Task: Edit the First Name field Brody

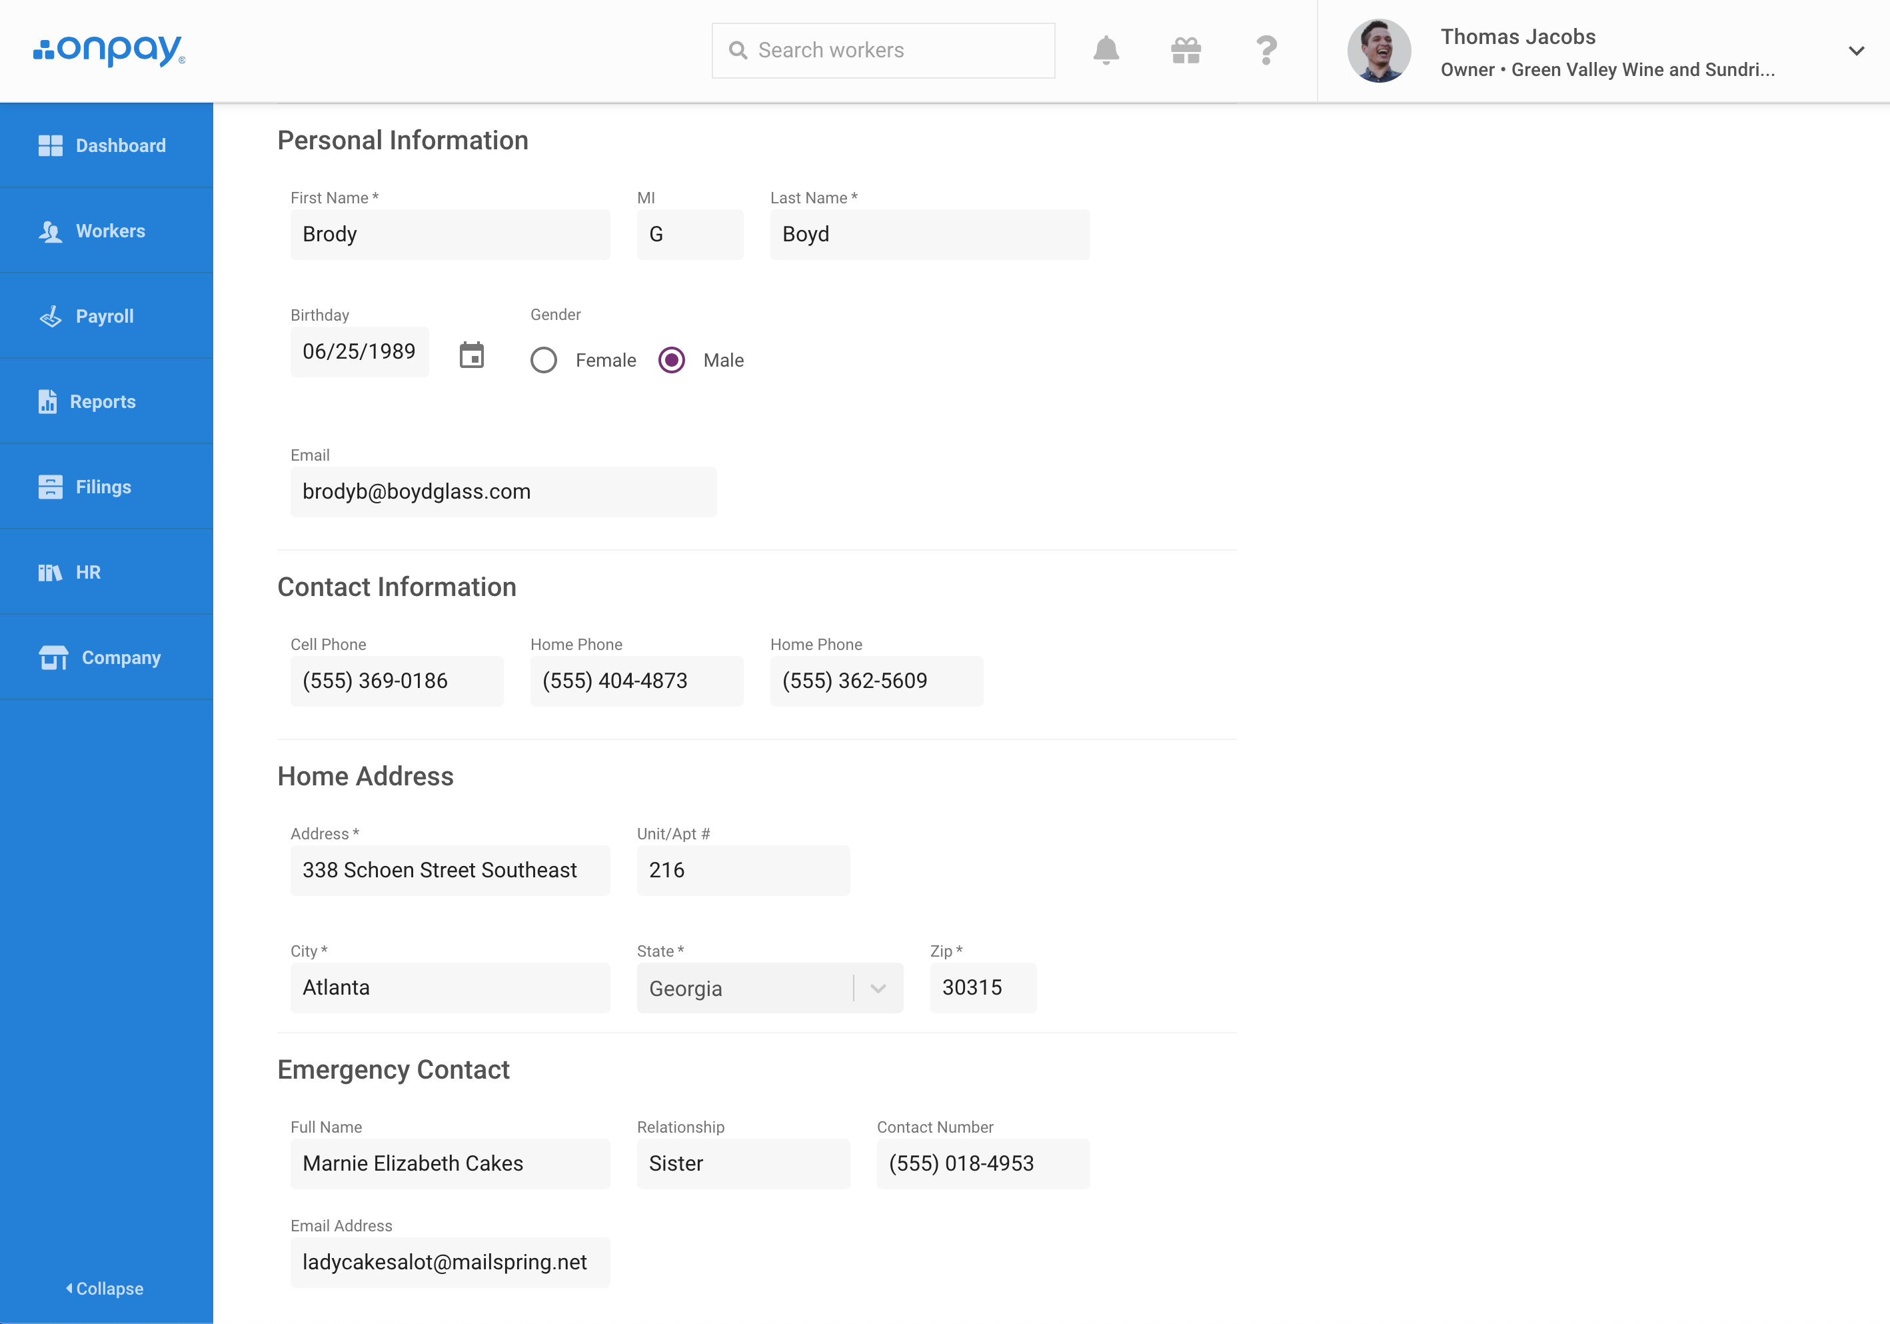Action: click(451, 235)
